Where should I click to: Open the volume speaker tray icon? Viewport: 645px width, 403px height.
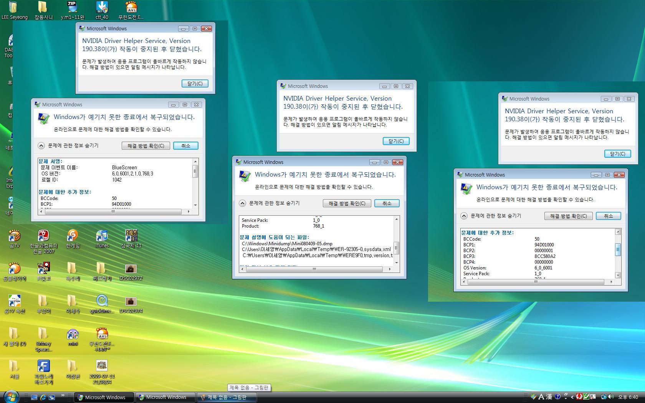coord(610,397)
